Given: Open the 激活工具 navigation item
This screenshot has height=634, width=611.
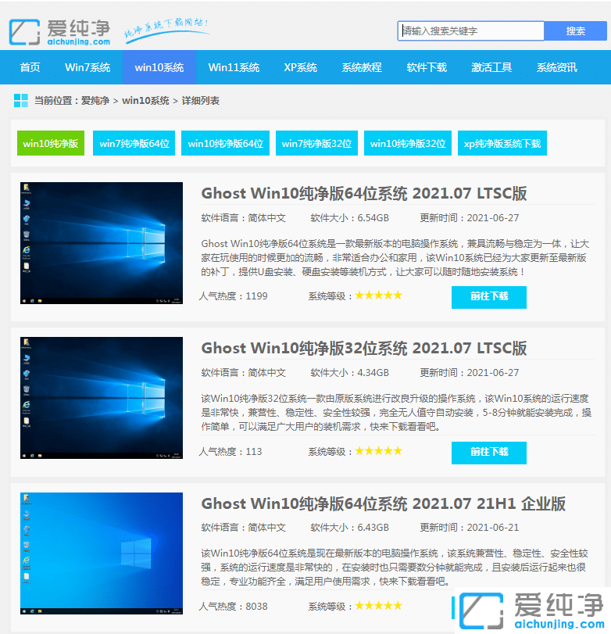Looking at the screenshot, I should 491,67.
